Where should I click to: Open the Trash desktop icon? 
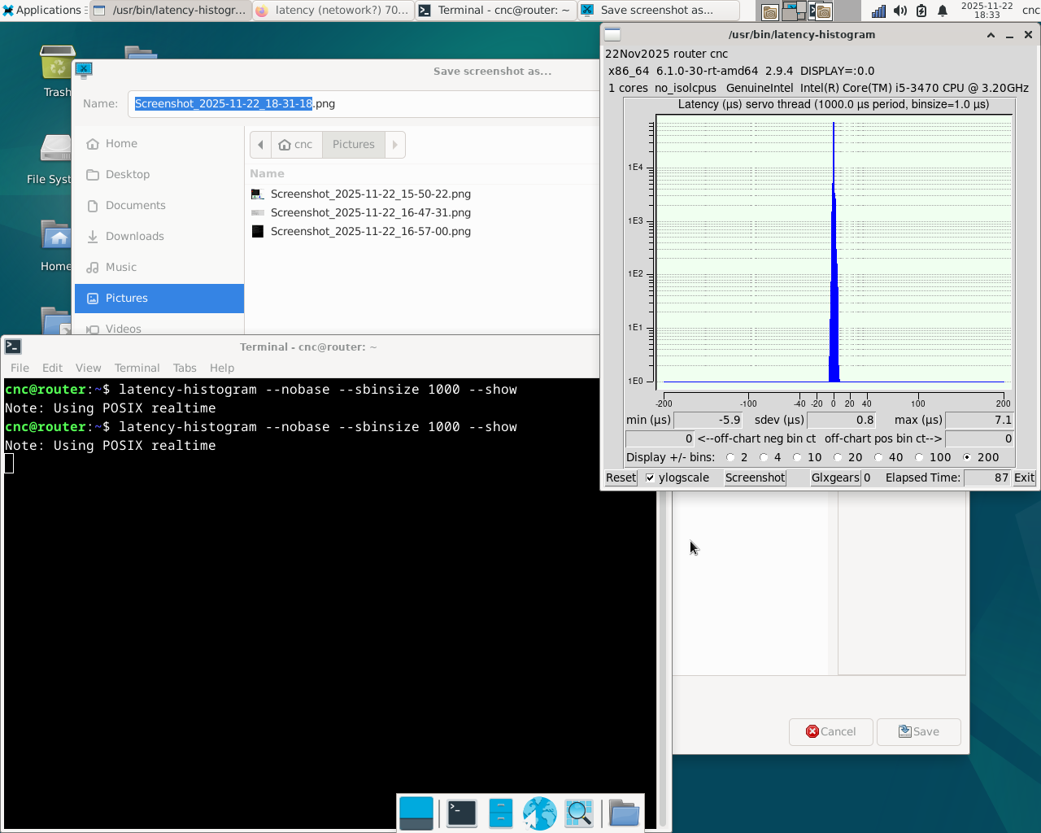tap(57, 65)
